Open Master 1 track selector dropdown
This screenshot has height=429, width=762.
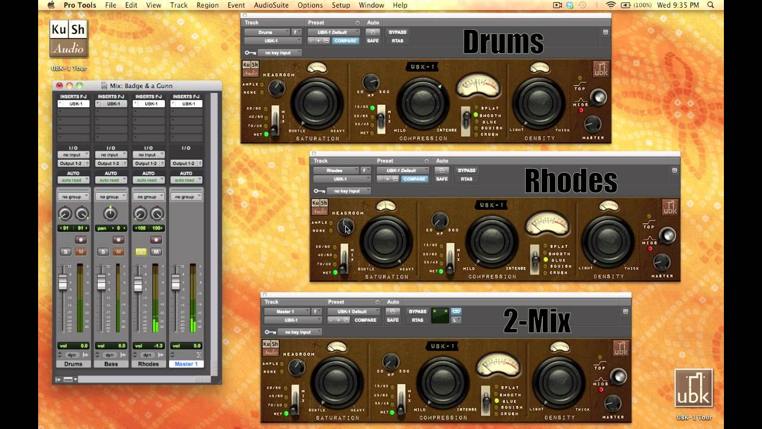[x=287, y=311]
